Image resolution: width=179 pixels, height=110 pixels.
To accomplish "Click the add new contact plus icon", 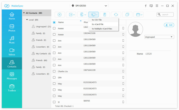I will pyautogui.click(x=60, y=15).
